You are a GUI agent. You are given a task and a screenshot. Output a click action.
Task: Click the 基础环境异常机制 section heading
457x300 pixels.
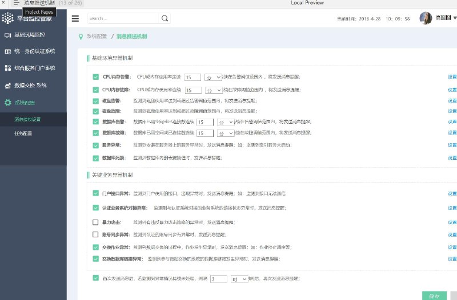(112, 58)
